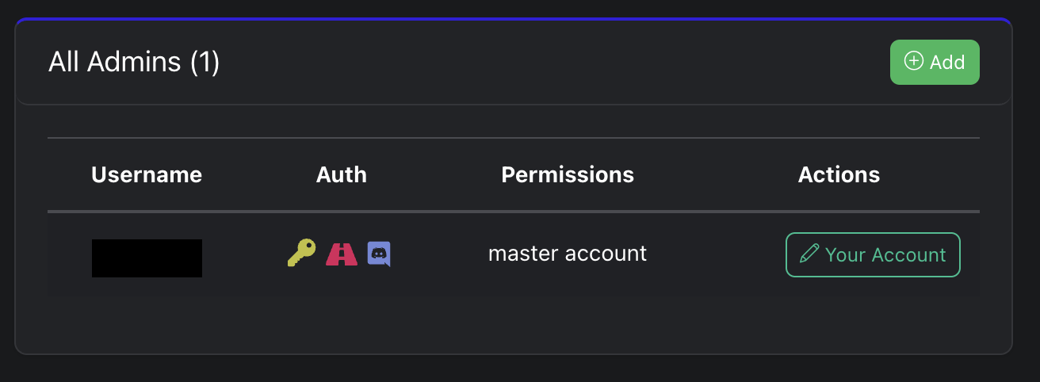The width and height of the screenshot is (1040, 382).
Task: Click the All Admins (1) heading
Action: click(134, 62)
